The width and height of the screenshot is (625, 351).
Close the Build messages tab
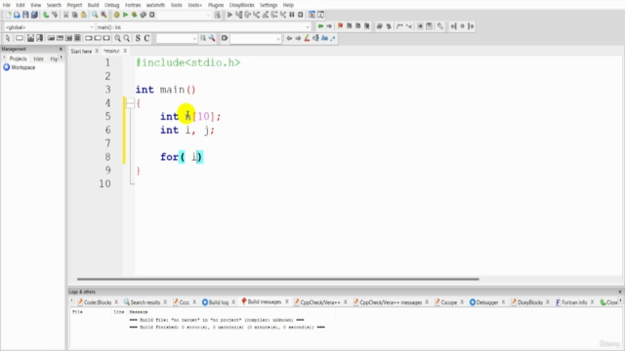pos(286,302)
